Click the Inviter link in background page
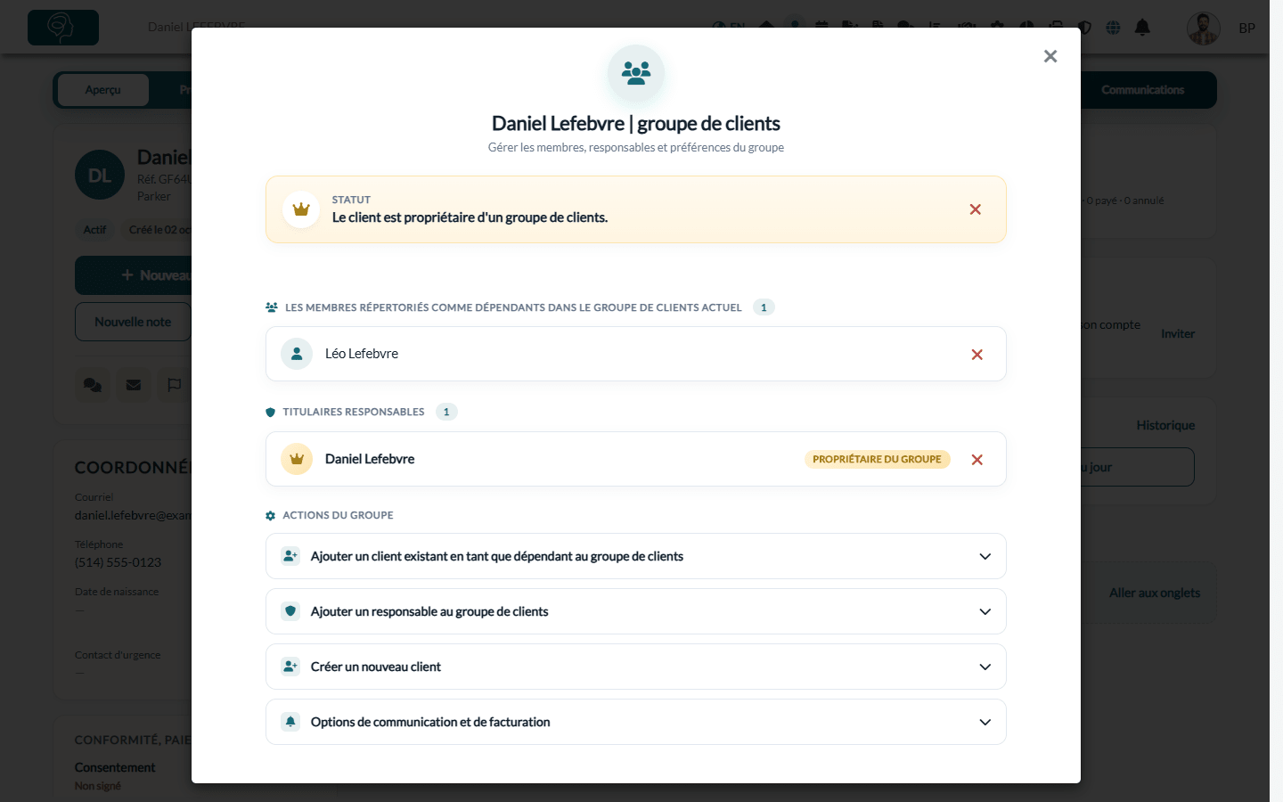 [1178, 333]
